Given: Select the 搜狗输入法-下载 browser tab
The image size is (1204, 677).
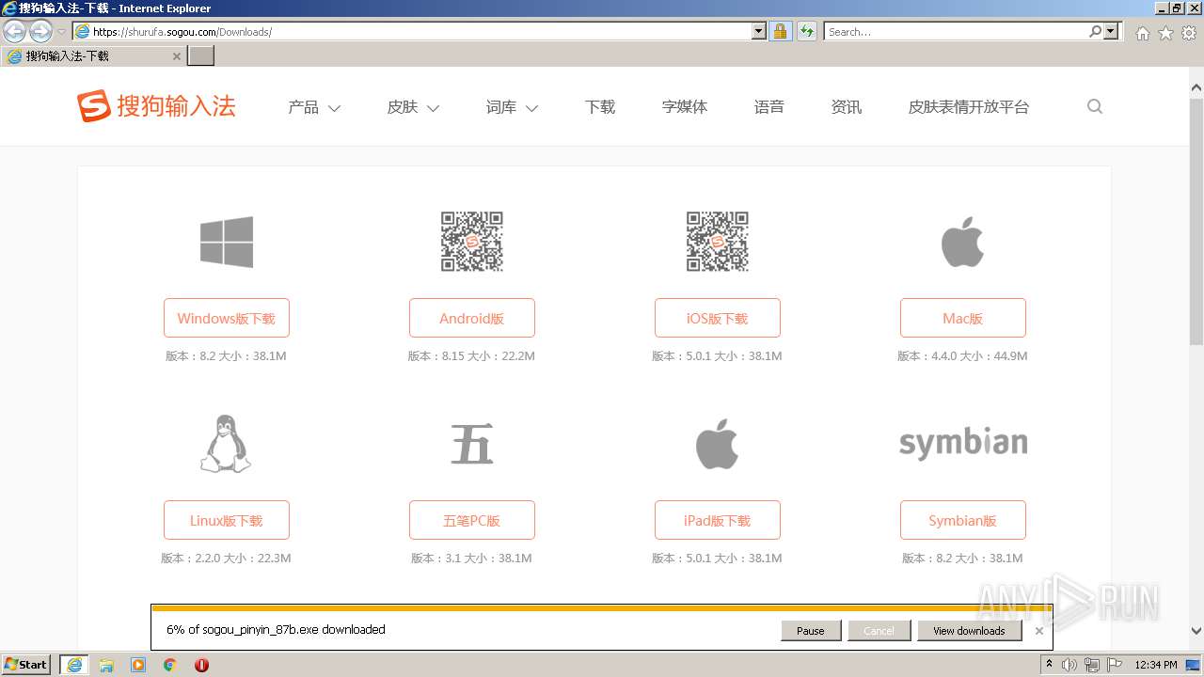Looking at the screenshot, I should (x=93, y=56).
